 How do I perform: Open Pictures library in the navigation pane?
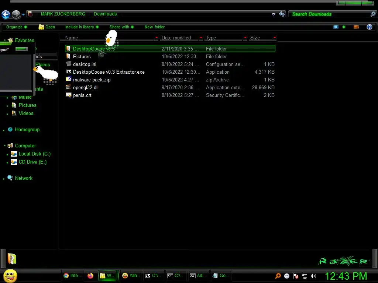27,105
